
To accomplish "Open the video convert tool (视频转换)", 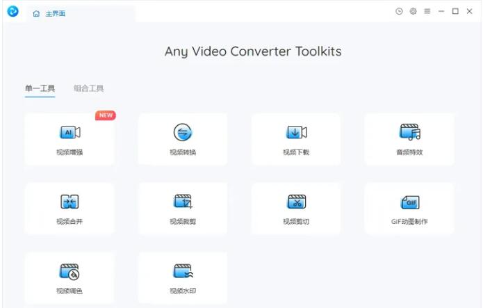I will tap(183, 139).
